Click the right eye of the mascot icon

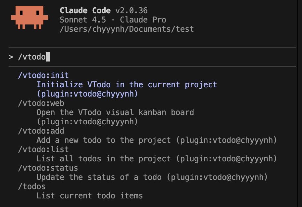tap(37, 13)
